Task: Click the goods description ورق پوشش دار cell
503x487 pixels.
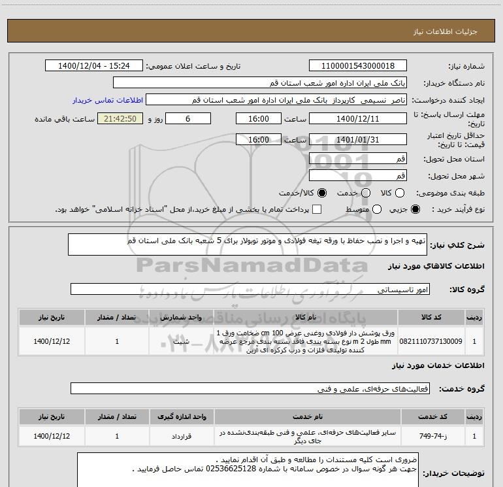Action: (x=306, y=341)
